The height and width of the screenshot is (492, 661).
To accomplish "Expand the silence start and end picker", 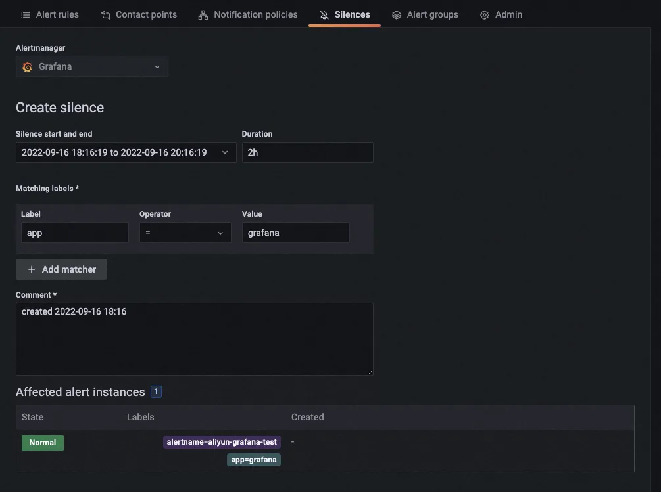I will tap(126, 152).
